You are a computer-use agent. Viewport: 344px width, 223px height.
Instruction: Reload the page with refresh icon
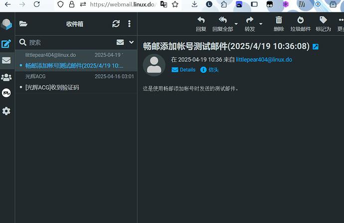[x=36, y=4]
